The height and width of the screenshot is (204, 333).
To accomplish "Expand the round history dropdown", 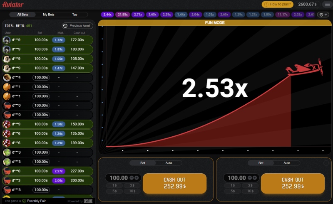I will (323, 15).
